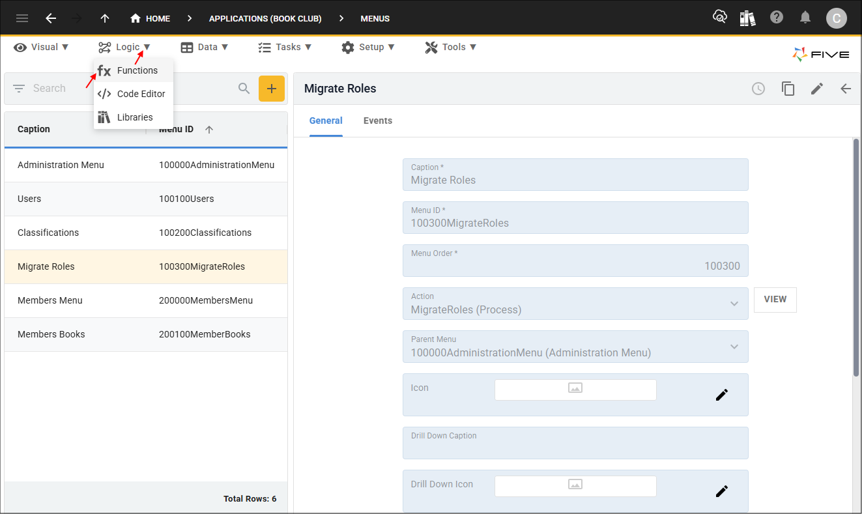Click the form's vertical scrollbar
862x514 pixels.
(x=856, y=257)
